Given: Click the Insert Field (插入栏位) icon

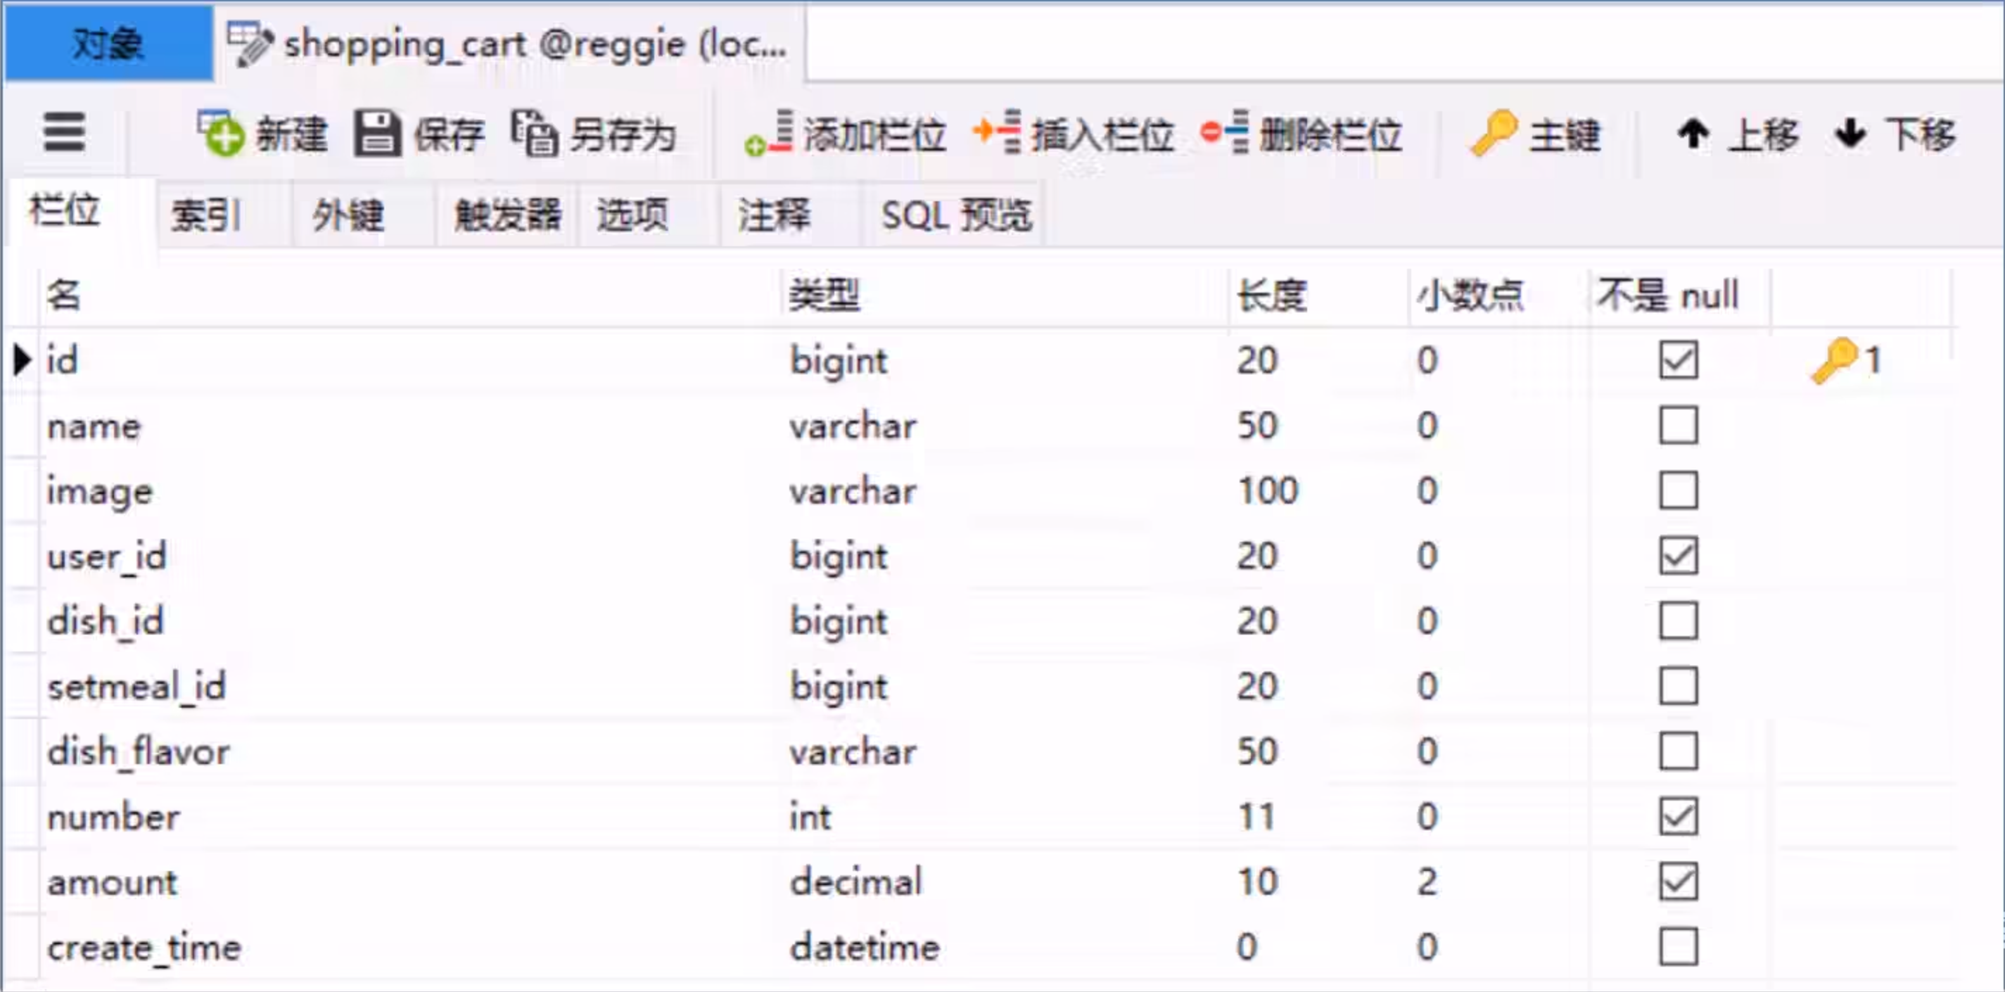Looking at the screenshot, I should point(997,132).
